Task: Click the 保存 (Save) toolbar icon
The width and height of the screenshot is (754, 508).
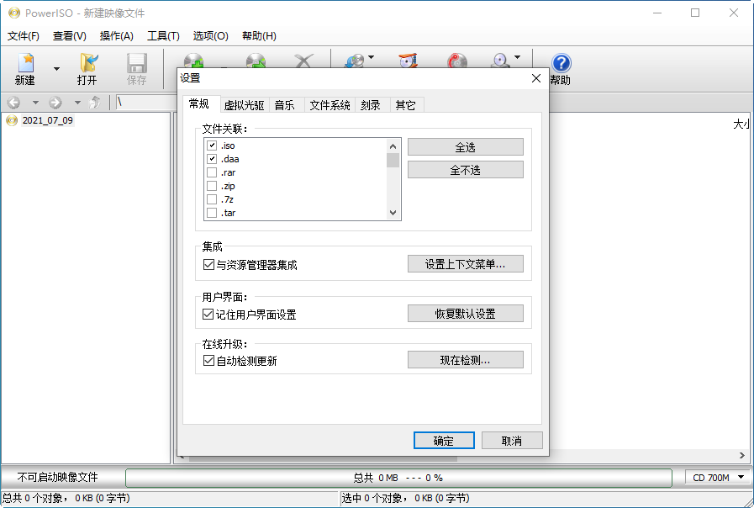Action: (x=136, y=69)
